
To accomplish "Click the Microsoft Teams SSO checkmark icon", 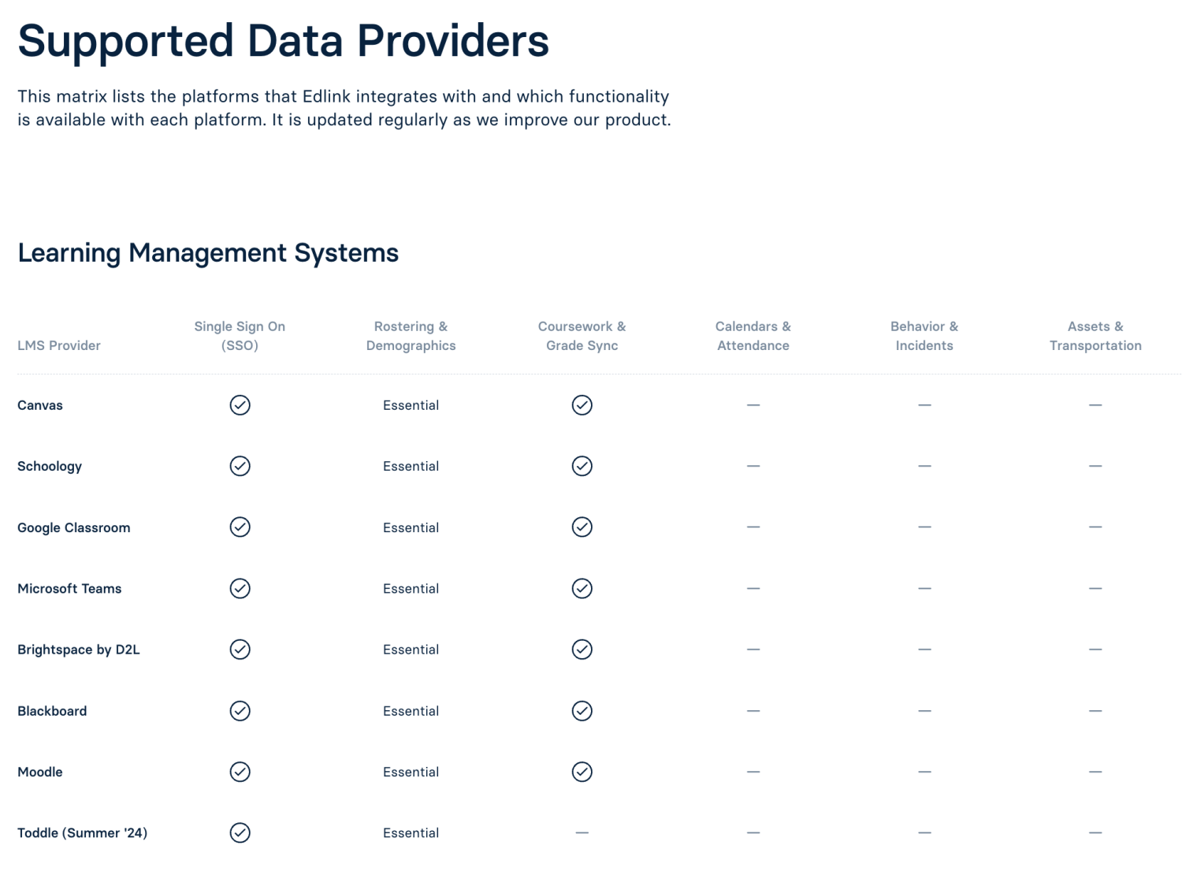I will tap(240, 588).
